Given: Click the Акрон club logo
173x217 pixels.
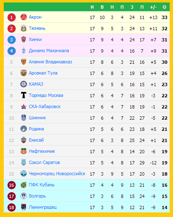Looking at the screenshot, I should [24, 17].
